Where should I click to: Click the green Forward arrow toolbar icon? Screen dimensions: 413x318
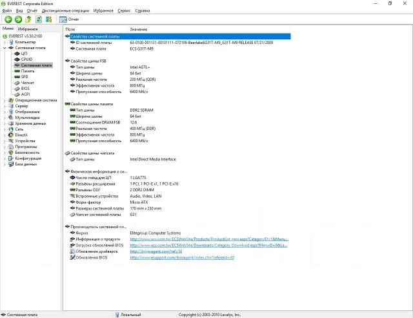tap(18, 19)
